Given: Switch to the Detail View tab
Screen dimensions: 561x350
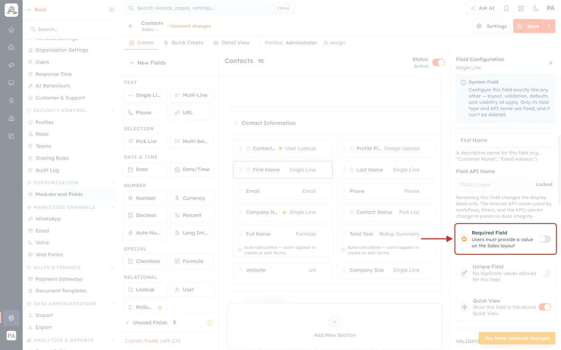Looking at the screenshot, I should [x=231, y=43].
